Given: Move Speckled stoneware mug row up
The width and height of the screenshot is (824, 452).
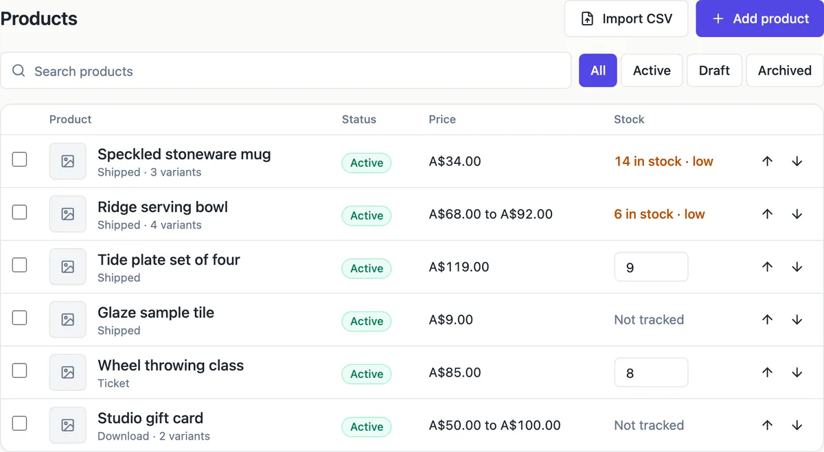Looking at the screenshot, I should (768, 161).
